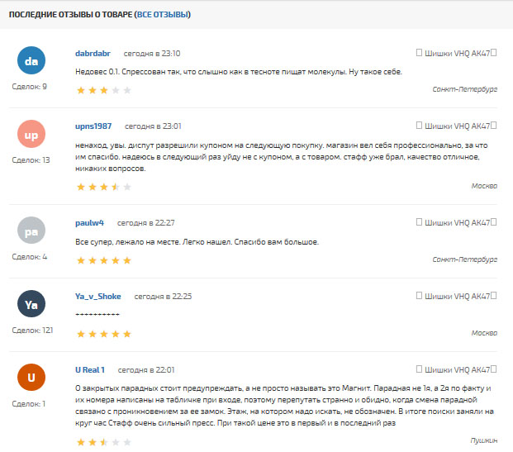Screen dimensions: 513x452
Task: Select the gray "pa" avatar
Action: pos(31,231)
